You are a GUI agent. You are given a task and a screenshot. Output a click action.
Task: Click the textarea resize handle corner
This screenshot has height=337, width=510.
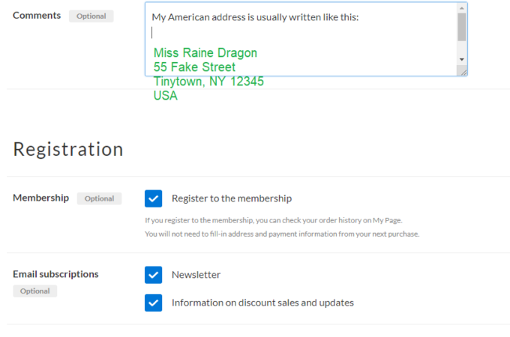pyautogui.click(x=463, y=71)
